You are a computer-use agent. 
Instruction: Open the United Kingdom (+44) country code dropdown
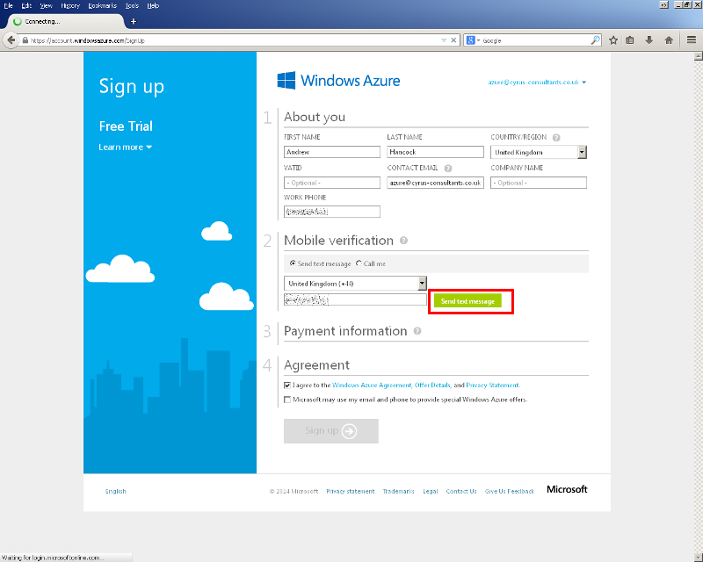pos(355,284)
